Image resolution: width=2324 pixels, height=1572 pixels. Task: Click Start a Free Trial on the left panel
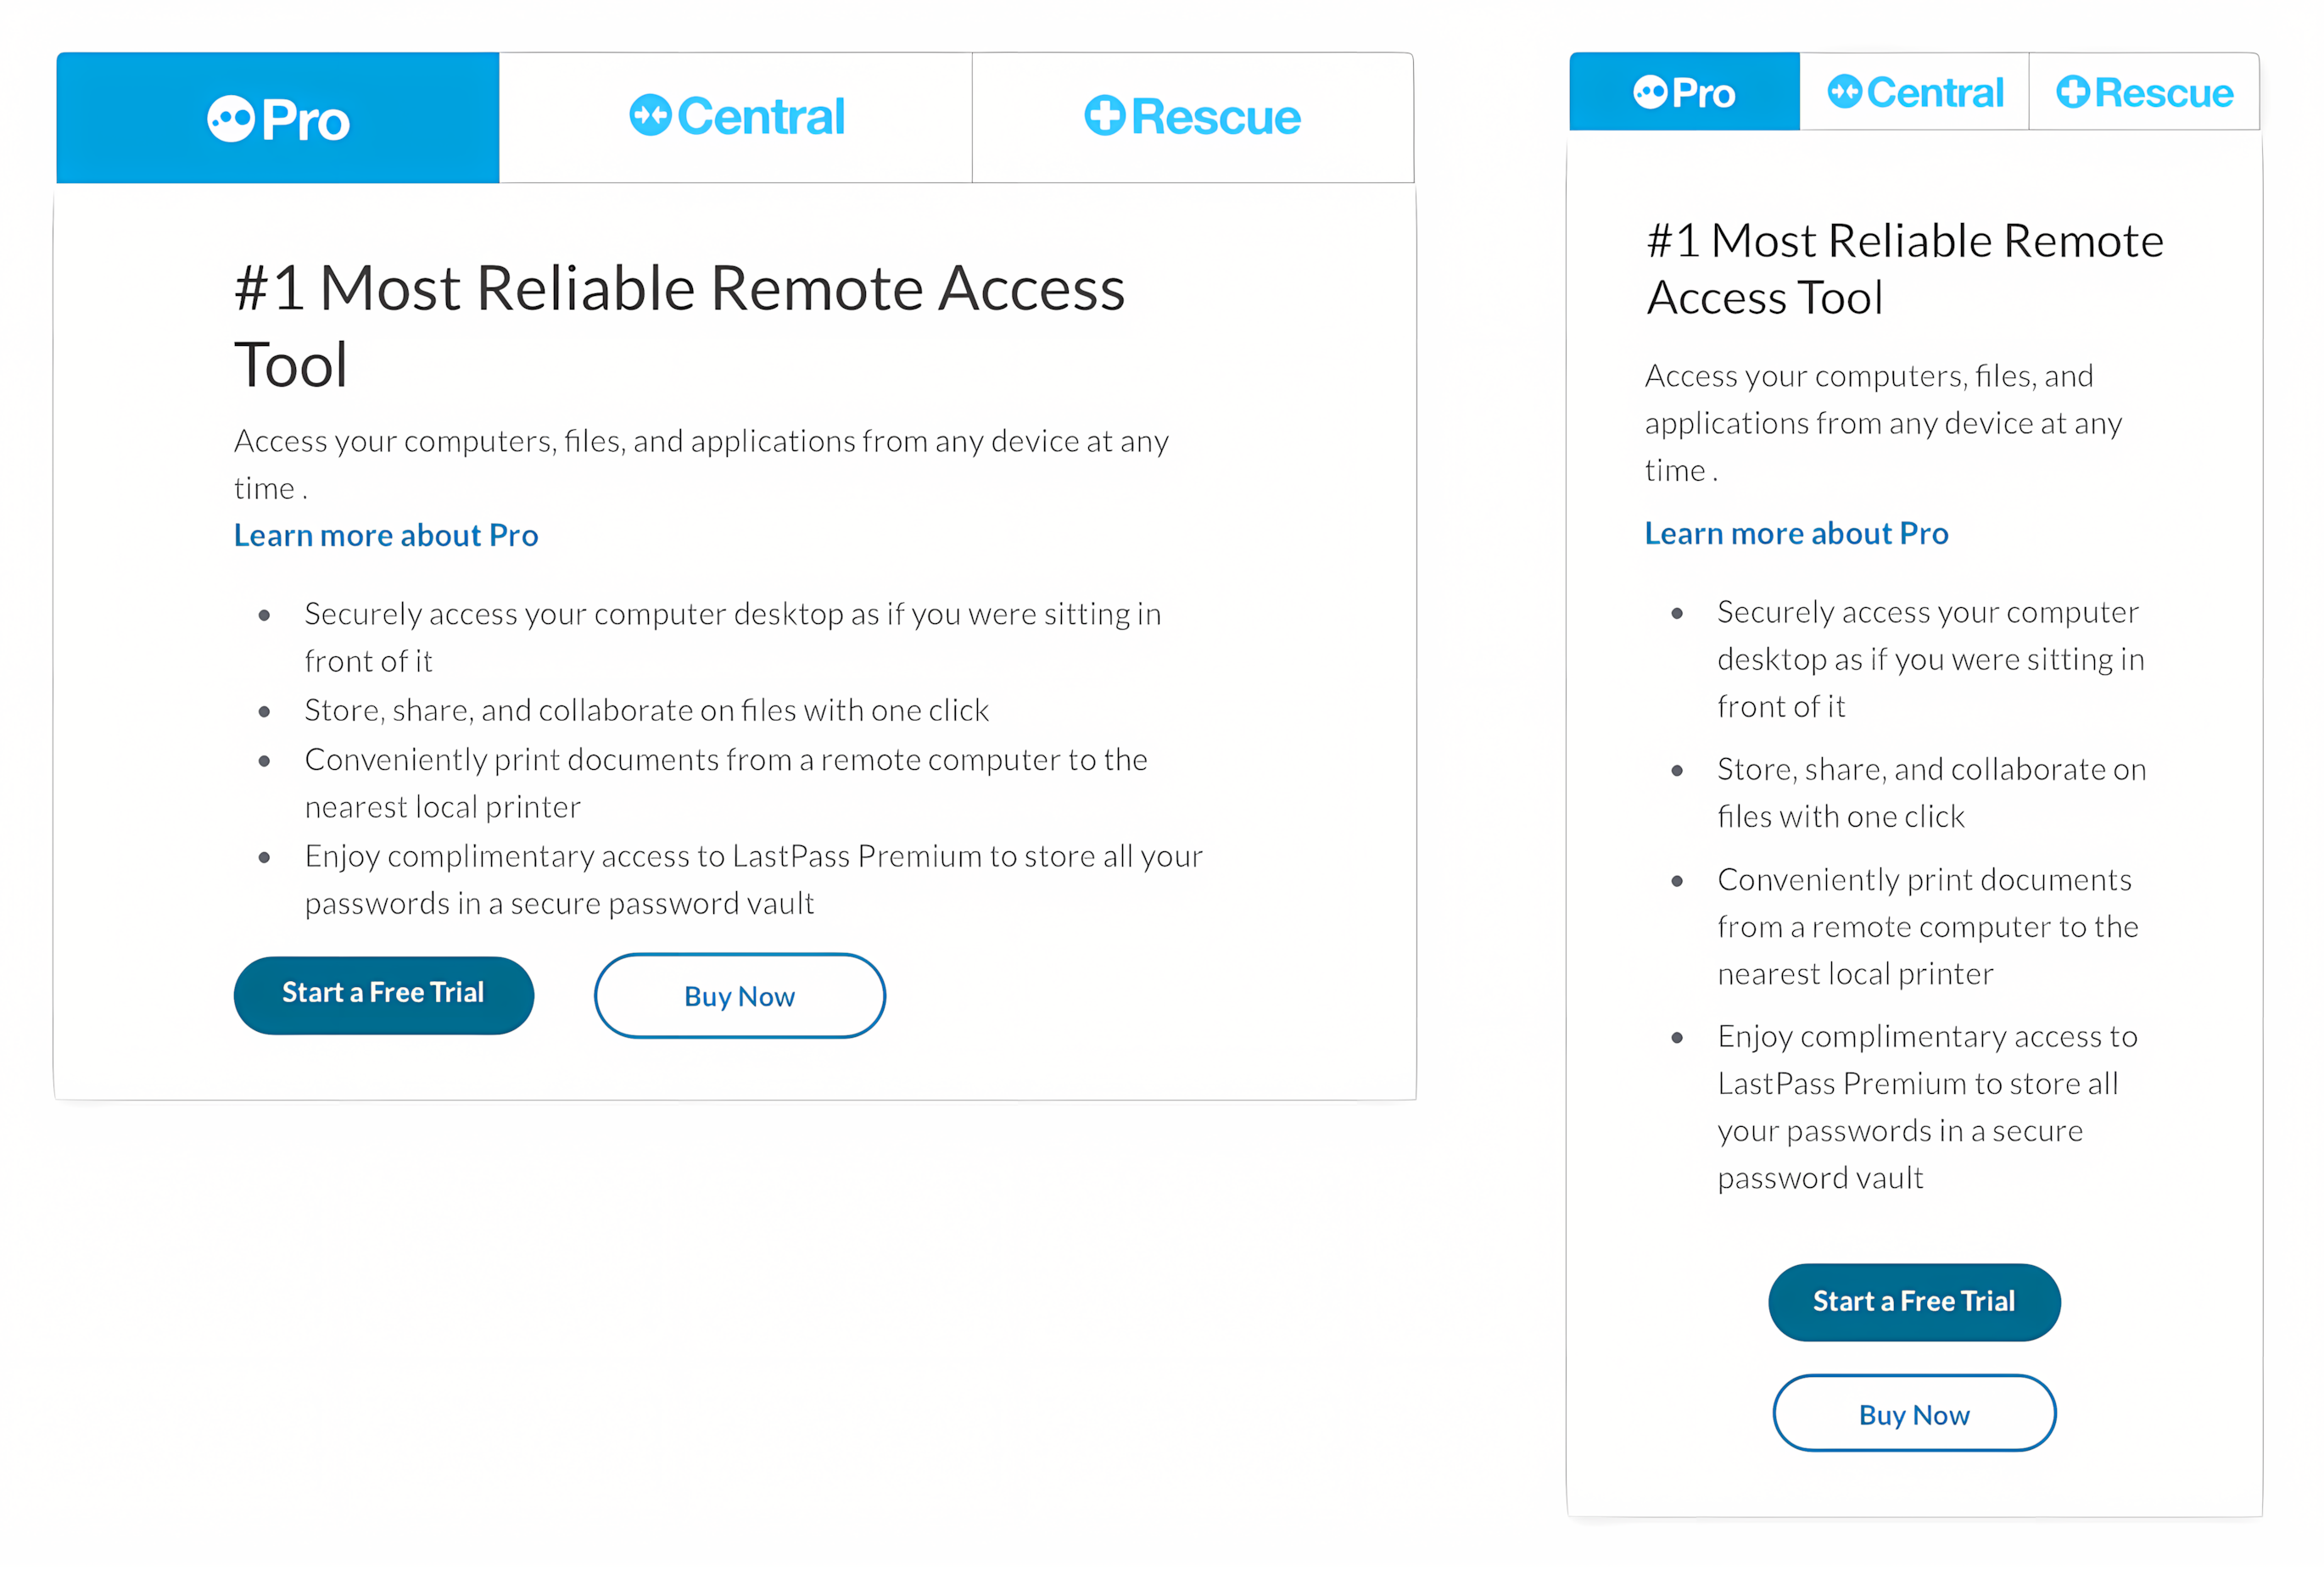384,995
